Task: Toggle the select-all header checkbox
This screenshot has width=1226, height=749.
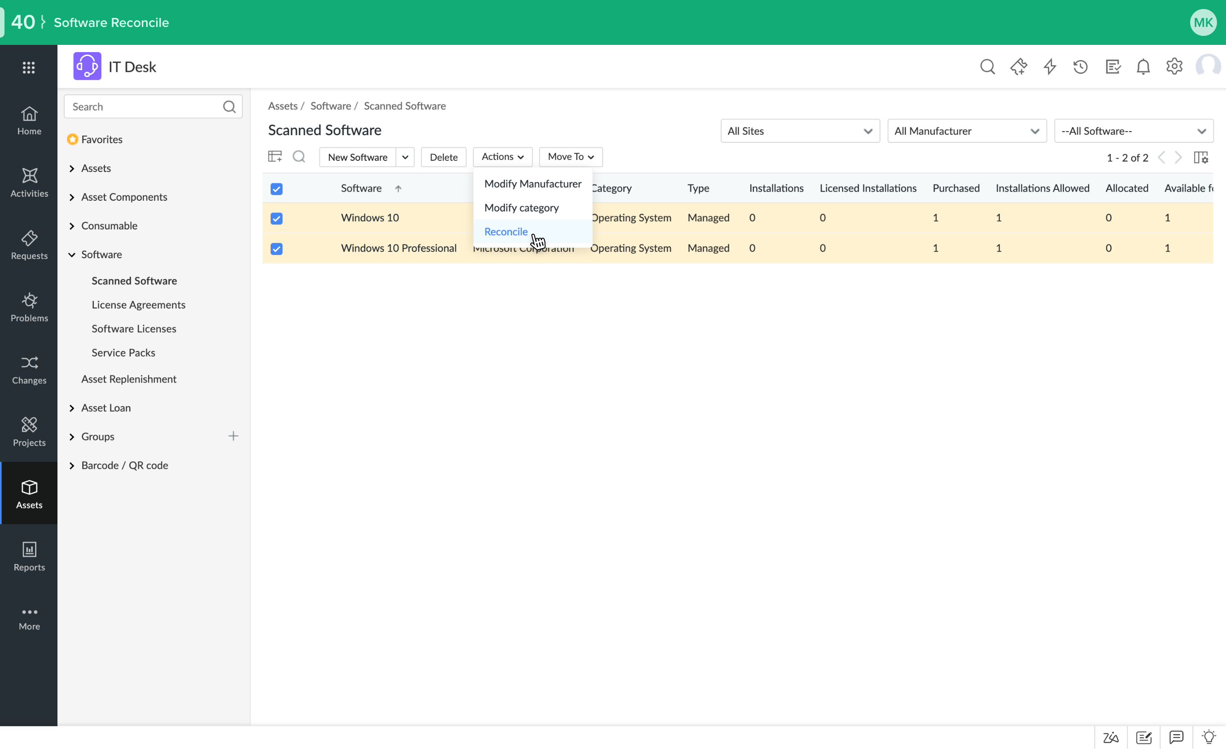Action: click(x=276, y=189)
